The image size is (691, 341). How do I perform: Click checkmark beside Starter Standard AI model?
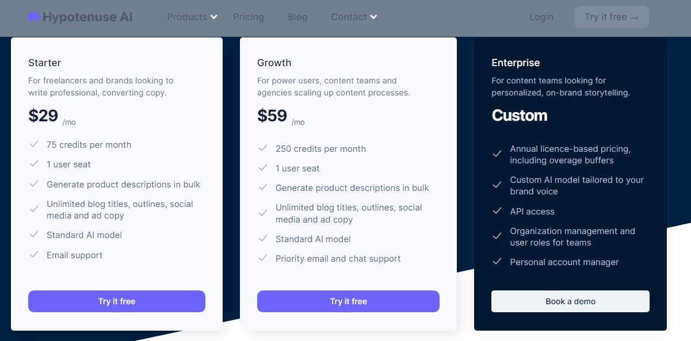pos(34,235)
